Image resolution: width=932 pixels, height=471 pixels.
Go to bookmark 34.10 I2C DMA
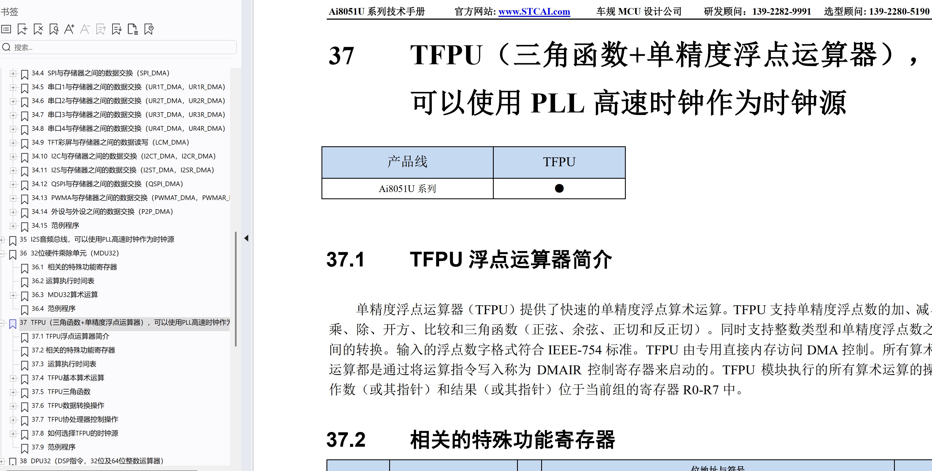123,156
